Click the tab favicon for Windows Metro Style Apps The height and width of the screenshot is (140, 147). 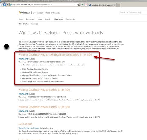coord(90,5)
